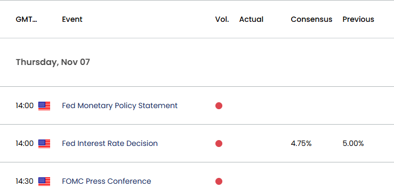Click the Vol. column header
Image resolution: width=394 pixels, height=196 pixels.
222,19
